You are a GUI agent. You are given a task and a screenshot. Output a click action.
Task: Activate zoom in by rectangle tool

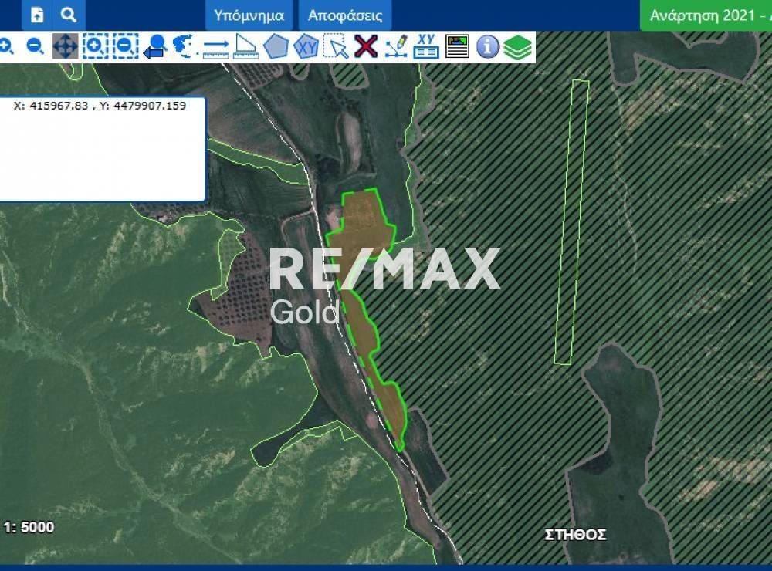pos(95,46)
